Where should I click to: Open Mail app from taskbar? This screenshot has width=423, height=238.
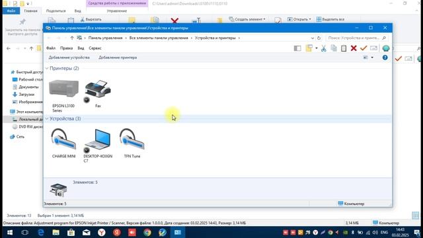point(87,232)
